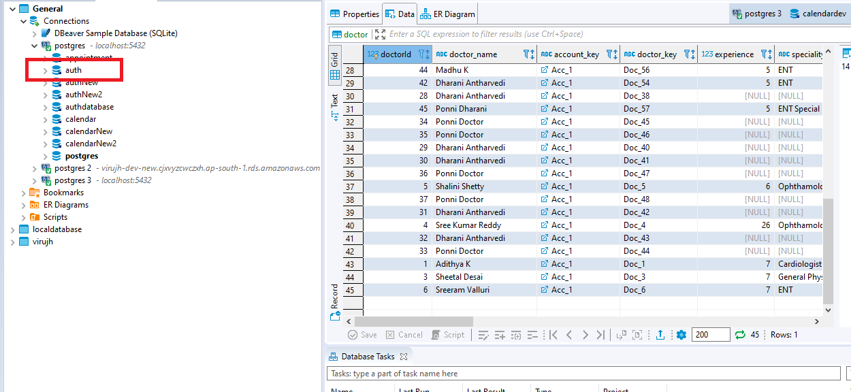Close the Database Tasks tab
Viewport: 851px width, 392px height.
point(403,357)
